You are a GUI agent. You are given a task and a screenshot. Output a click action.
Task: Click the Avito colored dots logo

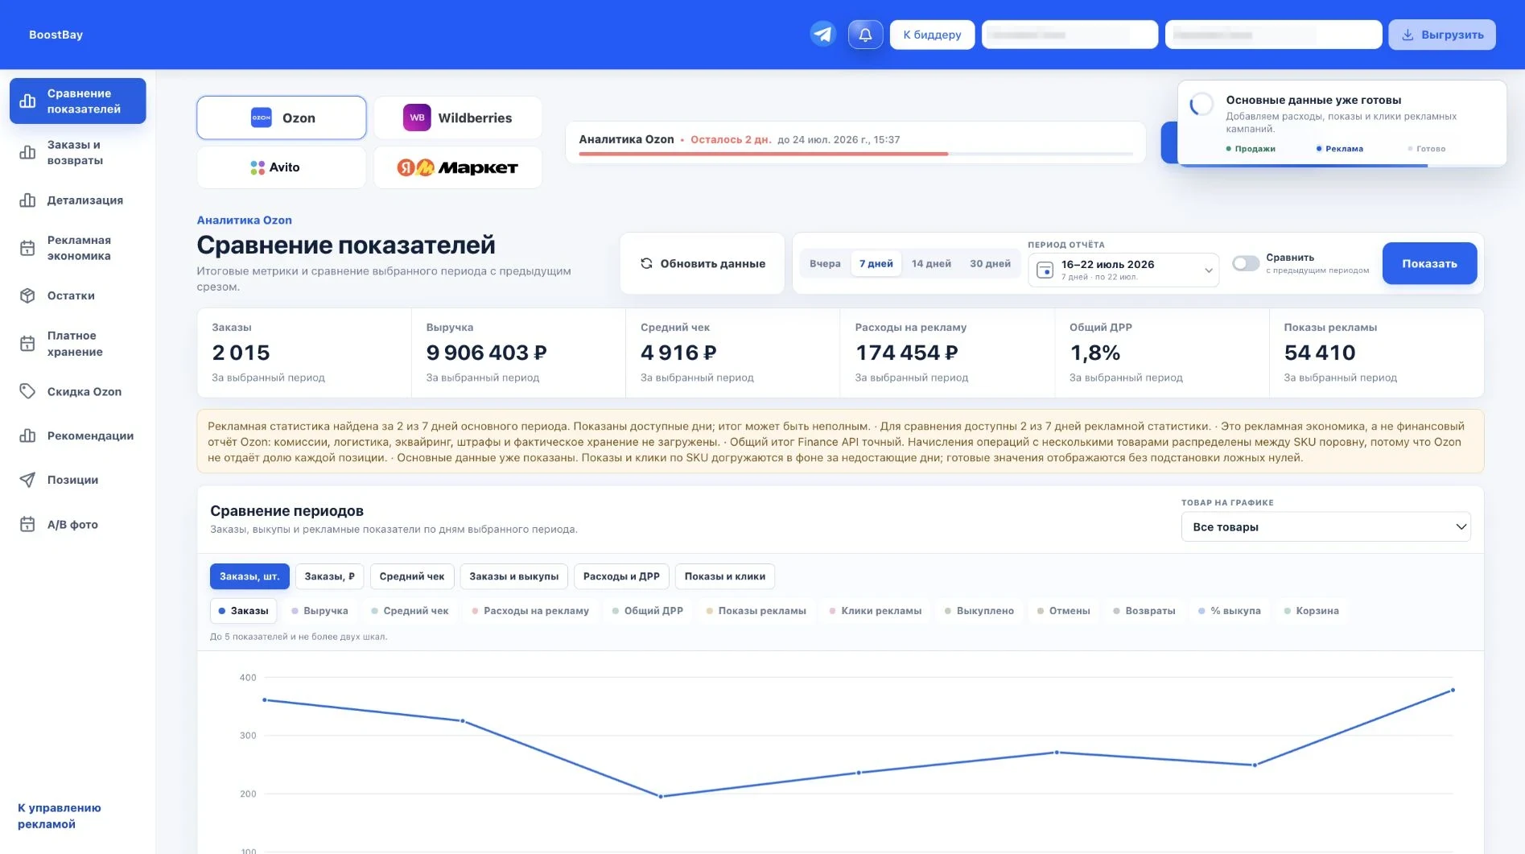tap(258, 167)
